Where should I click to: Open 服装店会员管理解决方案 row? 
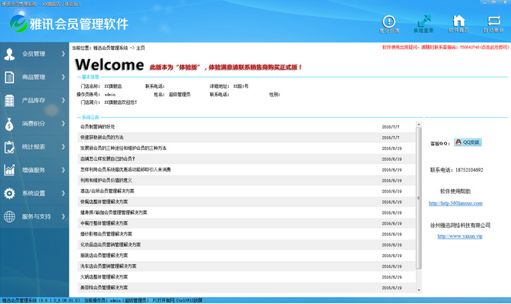pyautogui.click(x=246, y=256)
